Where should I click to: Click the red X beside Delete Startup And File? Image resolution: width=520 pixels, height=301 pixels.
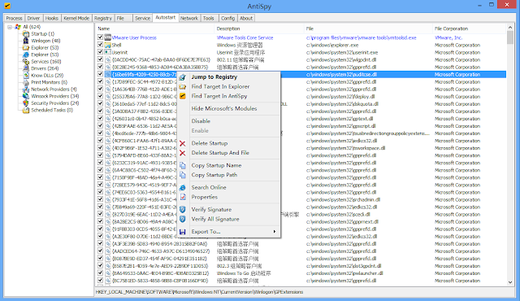182,153
